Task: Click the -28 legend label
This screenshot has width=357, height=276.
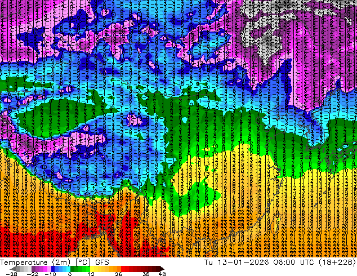Action: pyautogui.click(x=11, y=274)
